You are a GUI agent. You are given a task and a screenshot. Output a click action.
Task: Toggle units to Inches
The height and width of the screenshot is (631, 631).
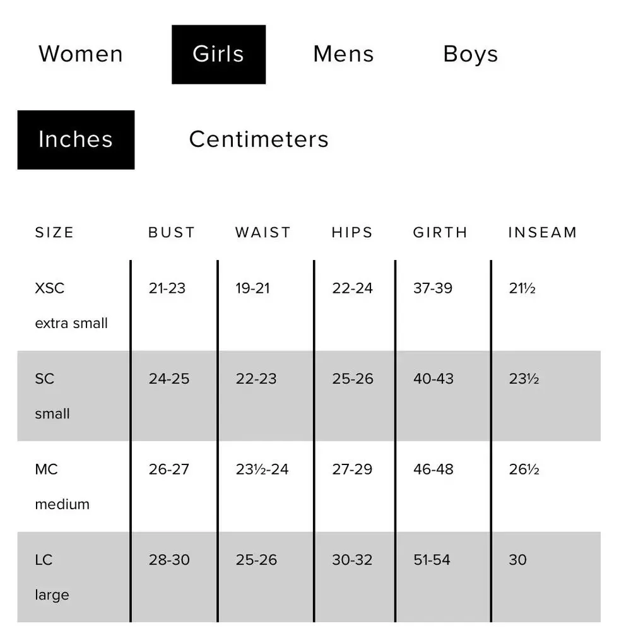[76, 139]
